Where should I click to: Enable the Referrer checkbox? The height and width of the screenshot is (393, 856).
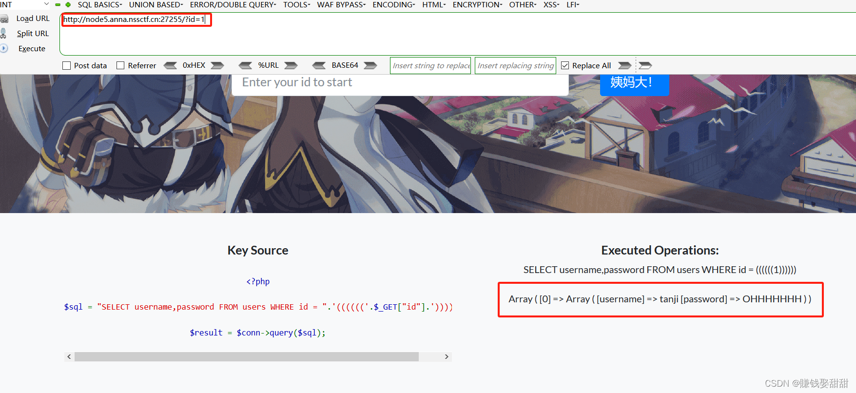pyautogui.click(x=120, y=65)
